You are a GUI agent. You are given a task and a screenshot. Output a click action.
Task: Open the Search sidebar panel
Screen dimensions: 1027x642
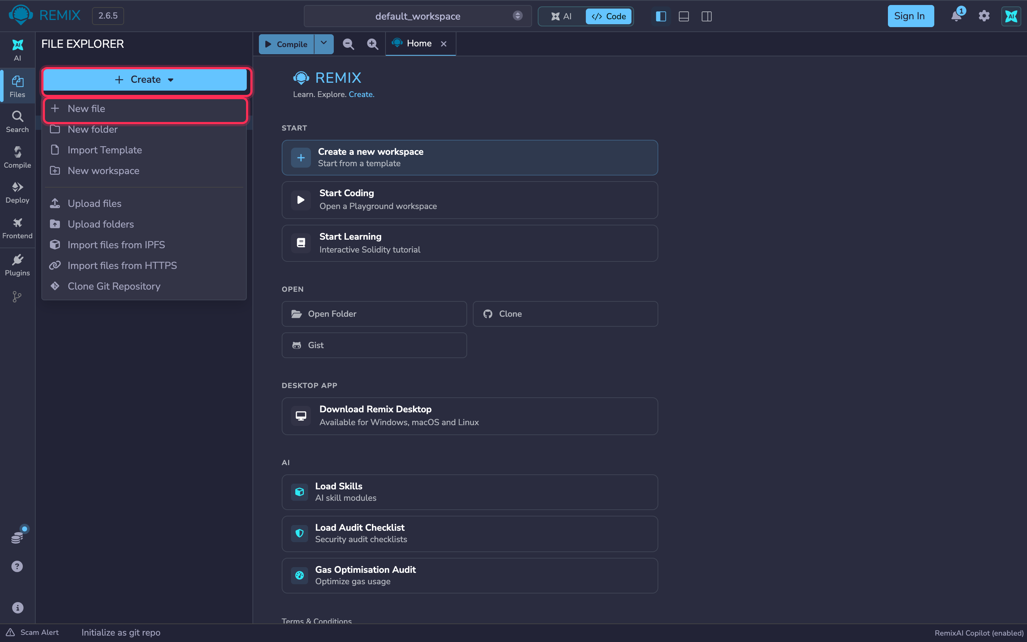tap(17, 121)
